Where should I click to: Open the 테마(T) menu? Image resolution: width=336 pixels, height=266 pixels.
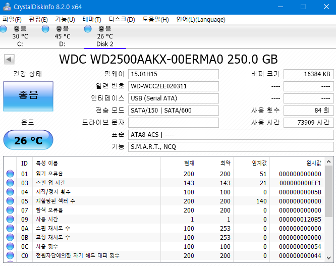pyautogui.click(x=92, y=20)
